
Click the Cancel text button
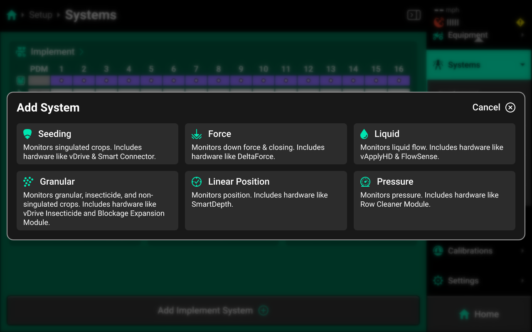tap(486, 107)
